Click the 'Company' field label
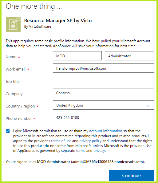The width and height of the screenshot is (158, 183). click(14, 94)
